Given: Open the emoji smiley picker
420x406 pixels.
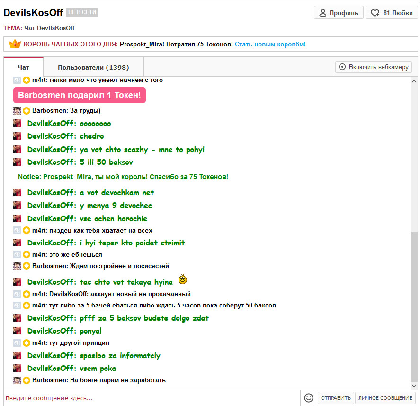Looking at the screenshot, I should [309, 398].
